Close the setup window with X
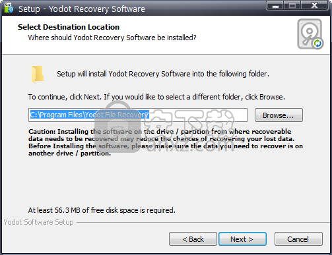Screen dimensions: 332x255 [314, 6]
